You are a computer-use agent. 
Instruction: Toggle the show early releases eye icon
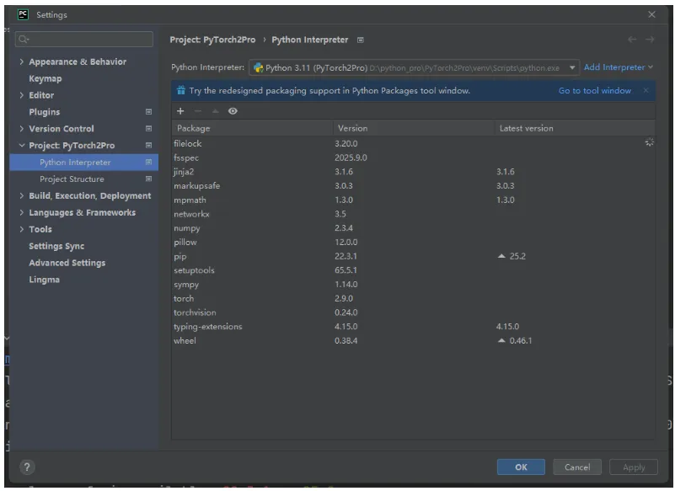point(233,111)
